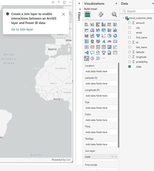Select the trophy Metrics visual
This screenshot has width=154, height=171.
click(x=104, y=53)
